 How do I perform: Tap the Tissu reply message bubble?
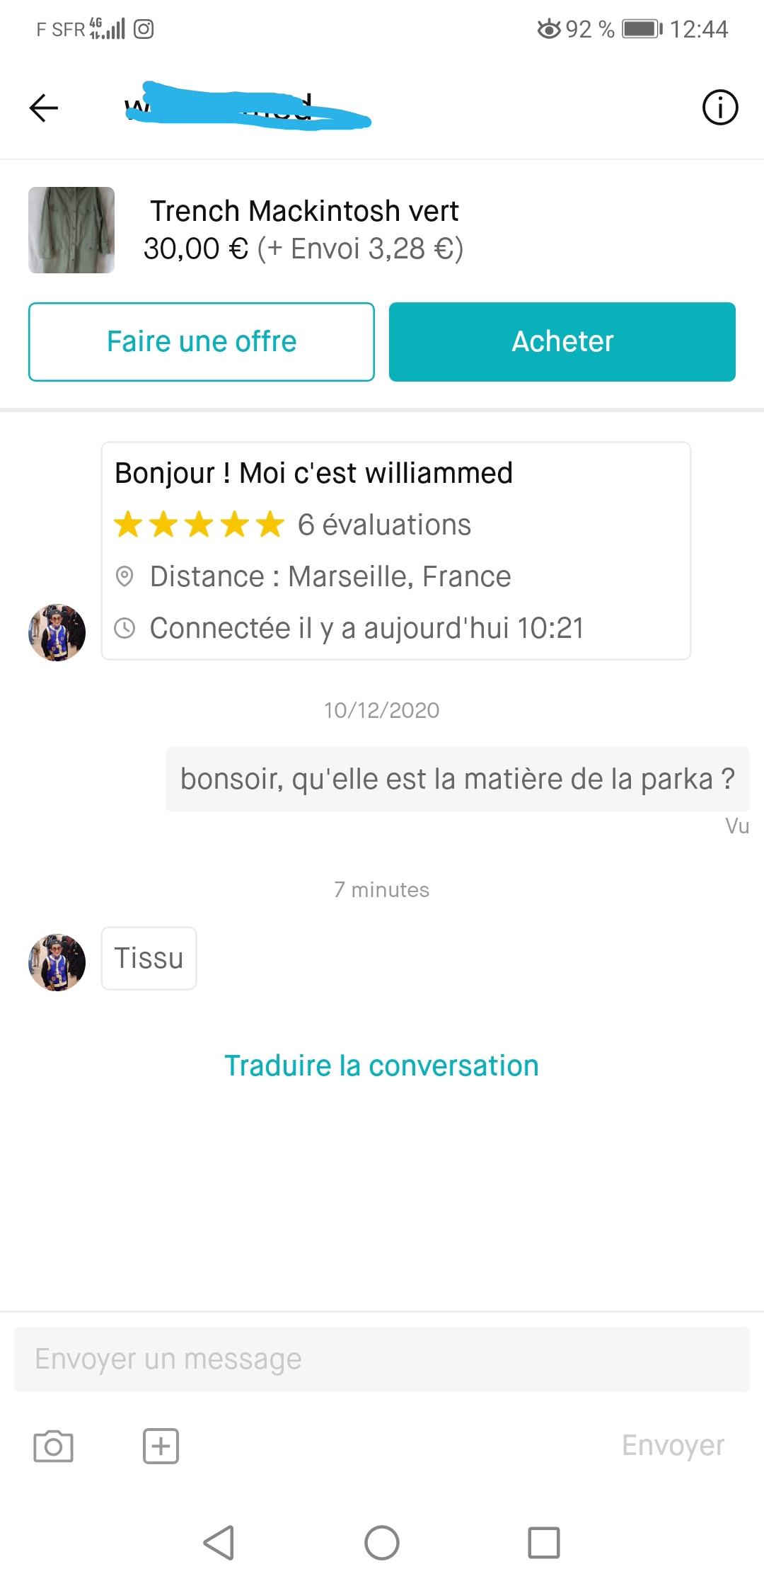[x=149, y=958]
